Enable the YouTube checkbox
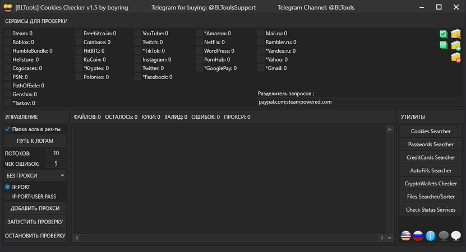Screen dimensions: 466x252 137,33
